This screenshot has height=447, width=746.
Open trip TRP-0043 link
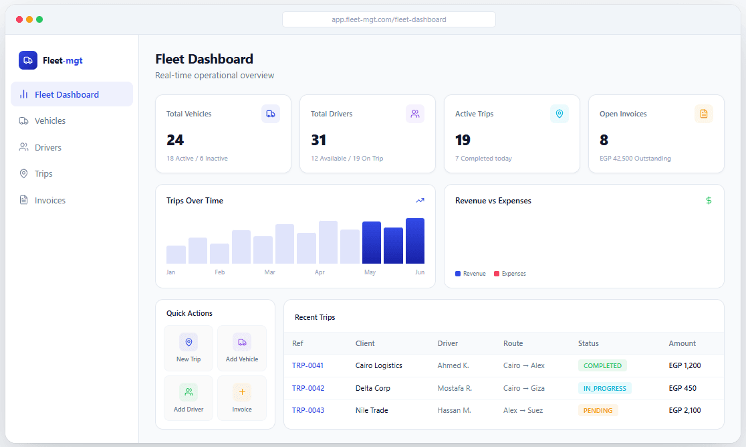tap(308, 410)
